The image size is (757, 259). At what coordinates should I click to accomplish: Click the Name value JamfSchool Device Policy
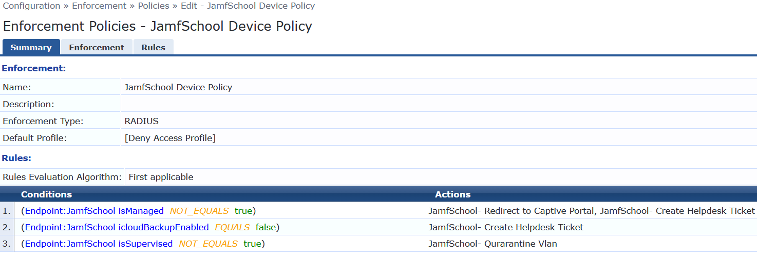coord(178,87)
